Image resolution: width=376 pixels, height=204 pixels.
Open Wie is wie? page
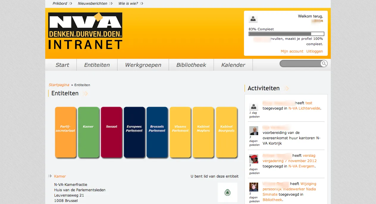pyautogui.click(x=128, y=4)
